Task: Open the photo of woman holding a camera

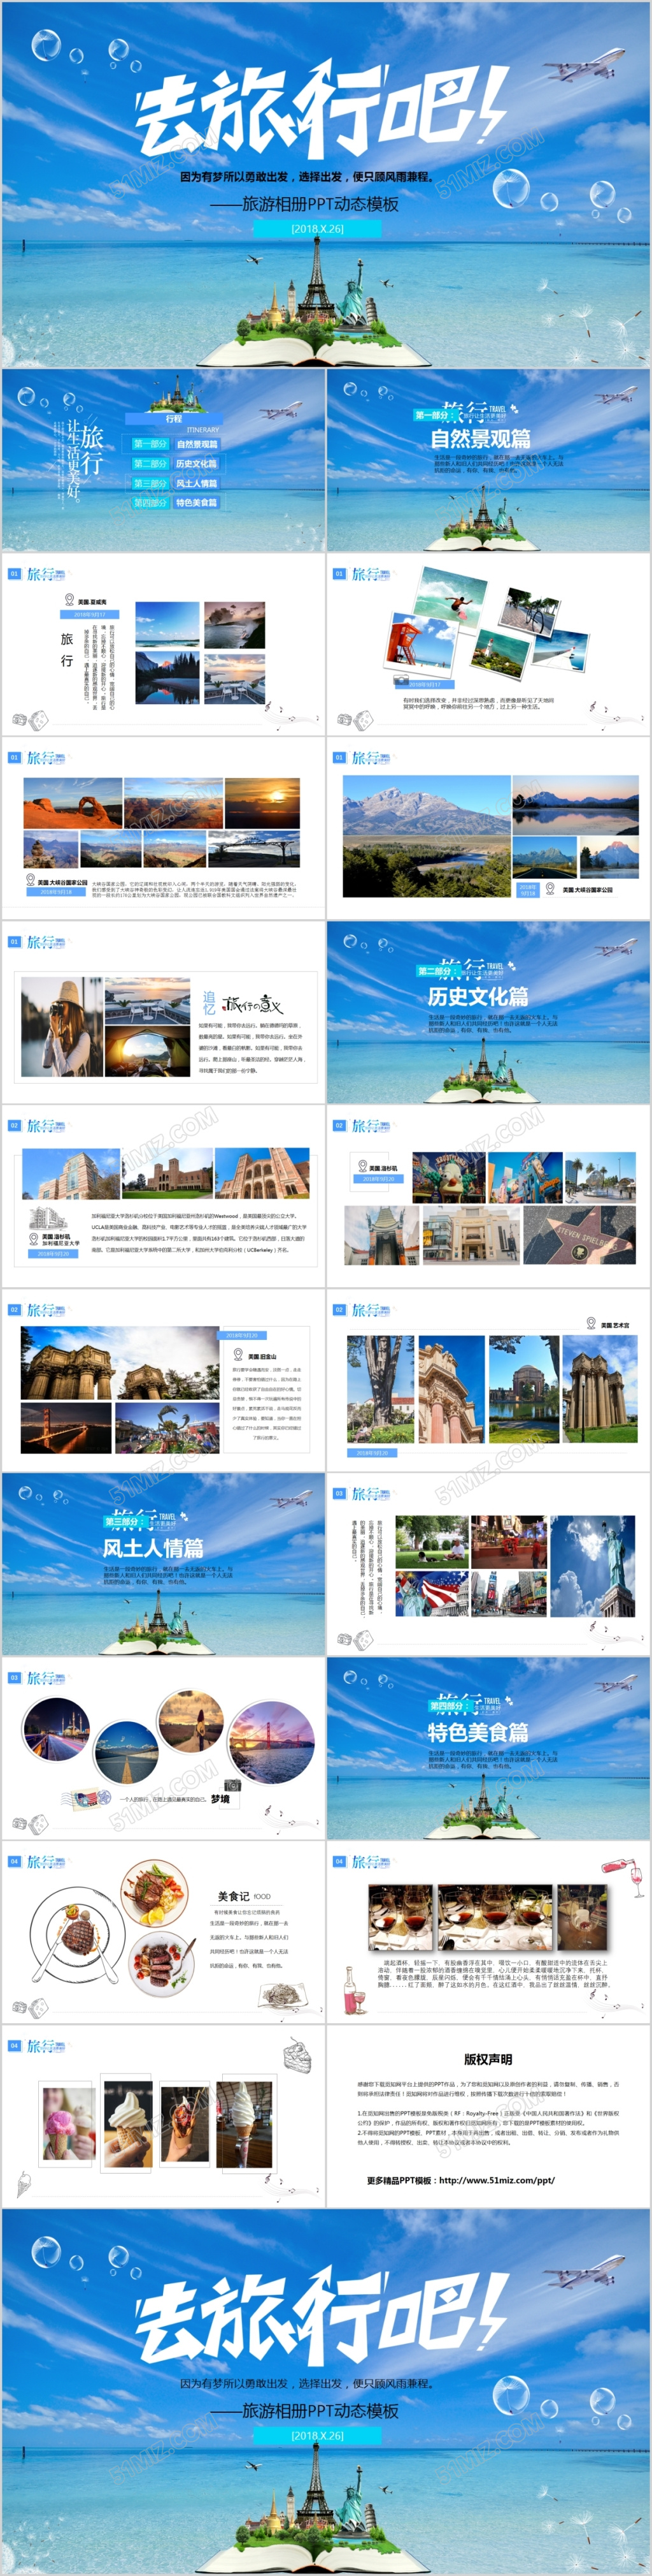Action: coord(62,1026)
